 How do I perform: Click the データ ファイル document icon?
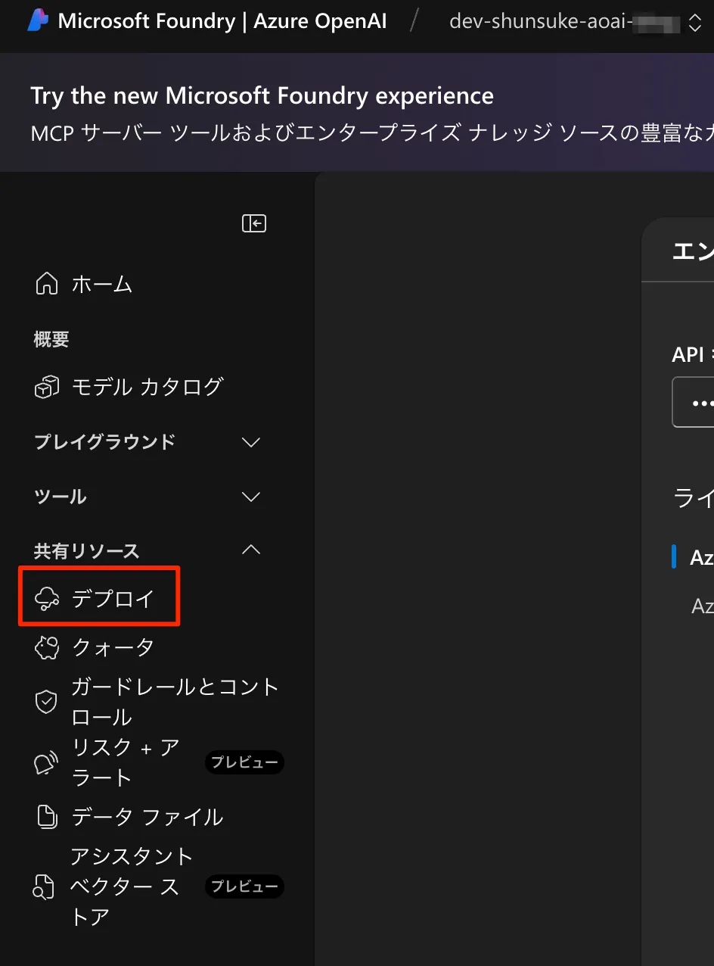(47, 817)
